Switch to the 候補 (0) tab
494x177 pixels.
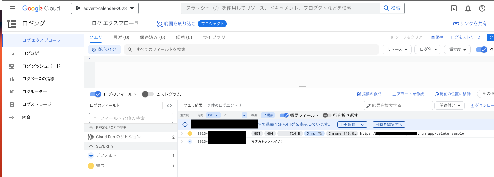pos(184,37)
